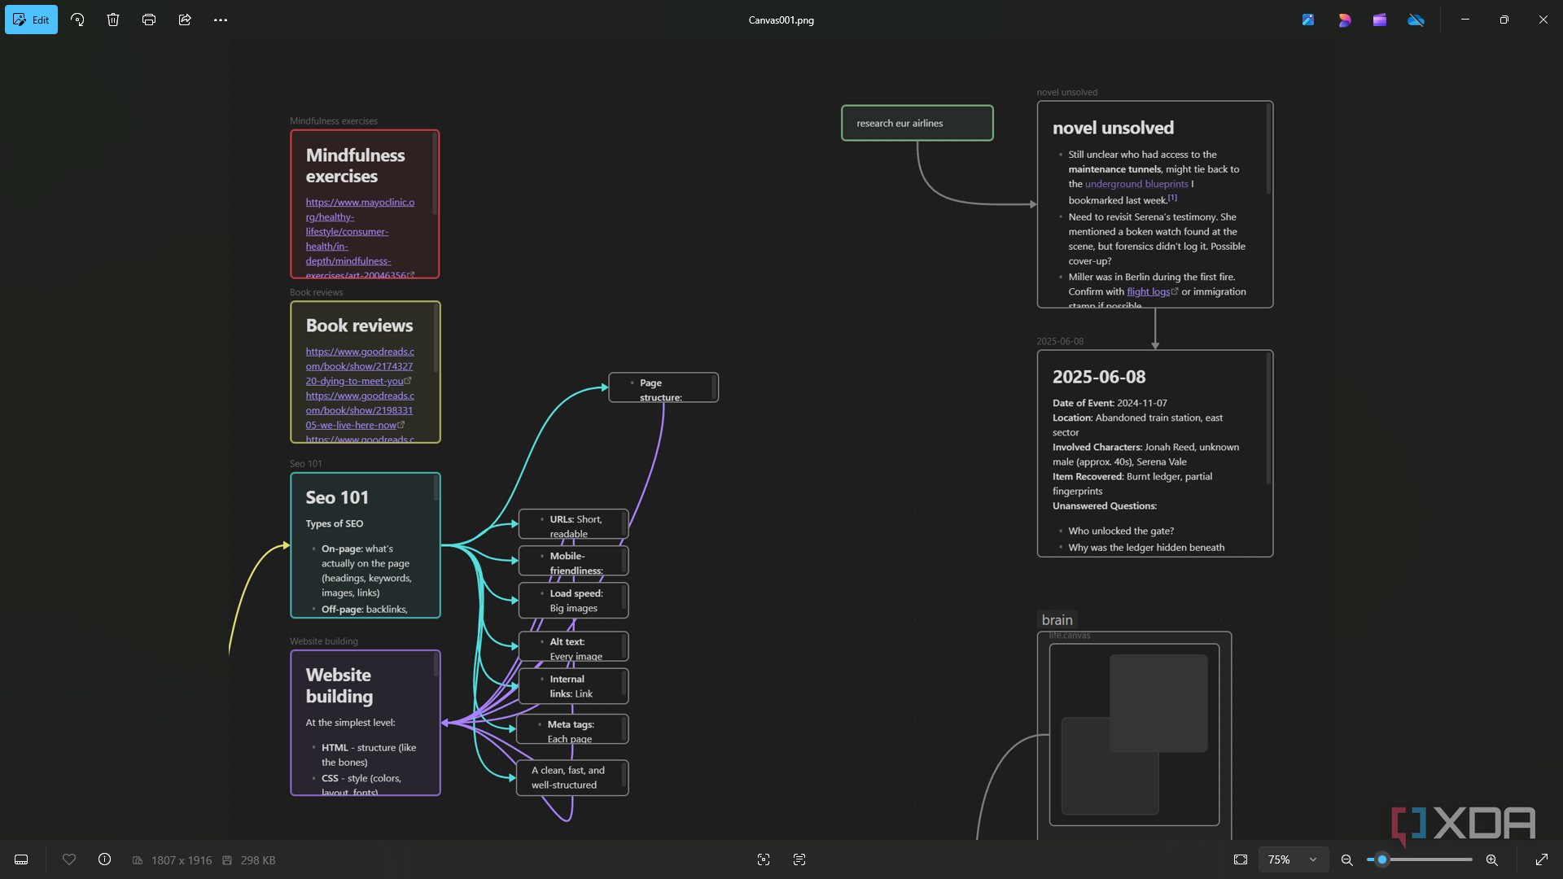Open the purple clapperboard app icon
This screenshot has height=879, width=1563.
tap(1380, 20)
